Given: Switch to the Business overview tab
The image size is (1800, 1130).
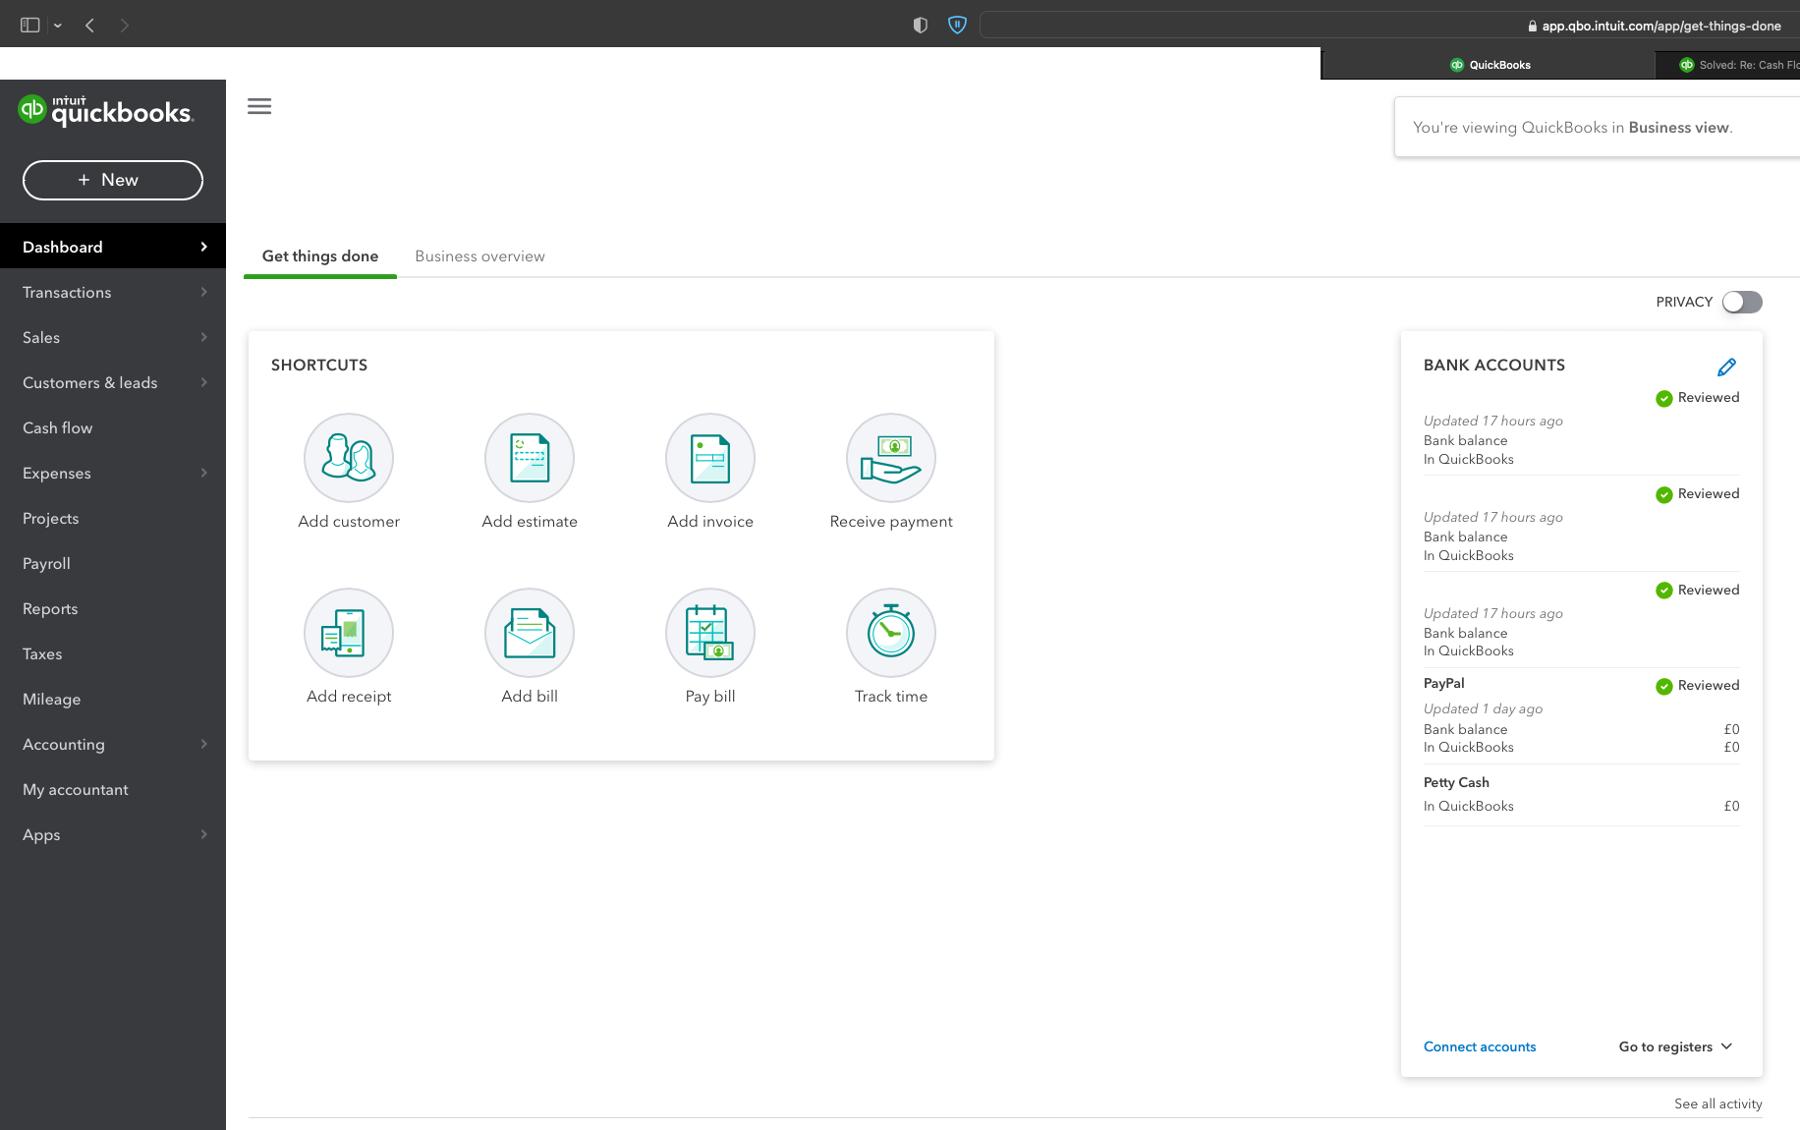Looking at the screenshot, I should tap(479, 256).
